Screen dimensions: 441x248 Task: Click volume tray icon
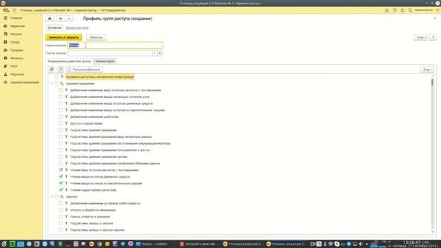pyautogui.click(x=360, y=244)
